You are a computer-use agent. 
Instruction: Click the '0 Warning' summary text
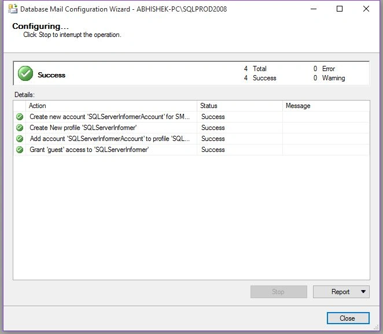(x=330, y=78)
